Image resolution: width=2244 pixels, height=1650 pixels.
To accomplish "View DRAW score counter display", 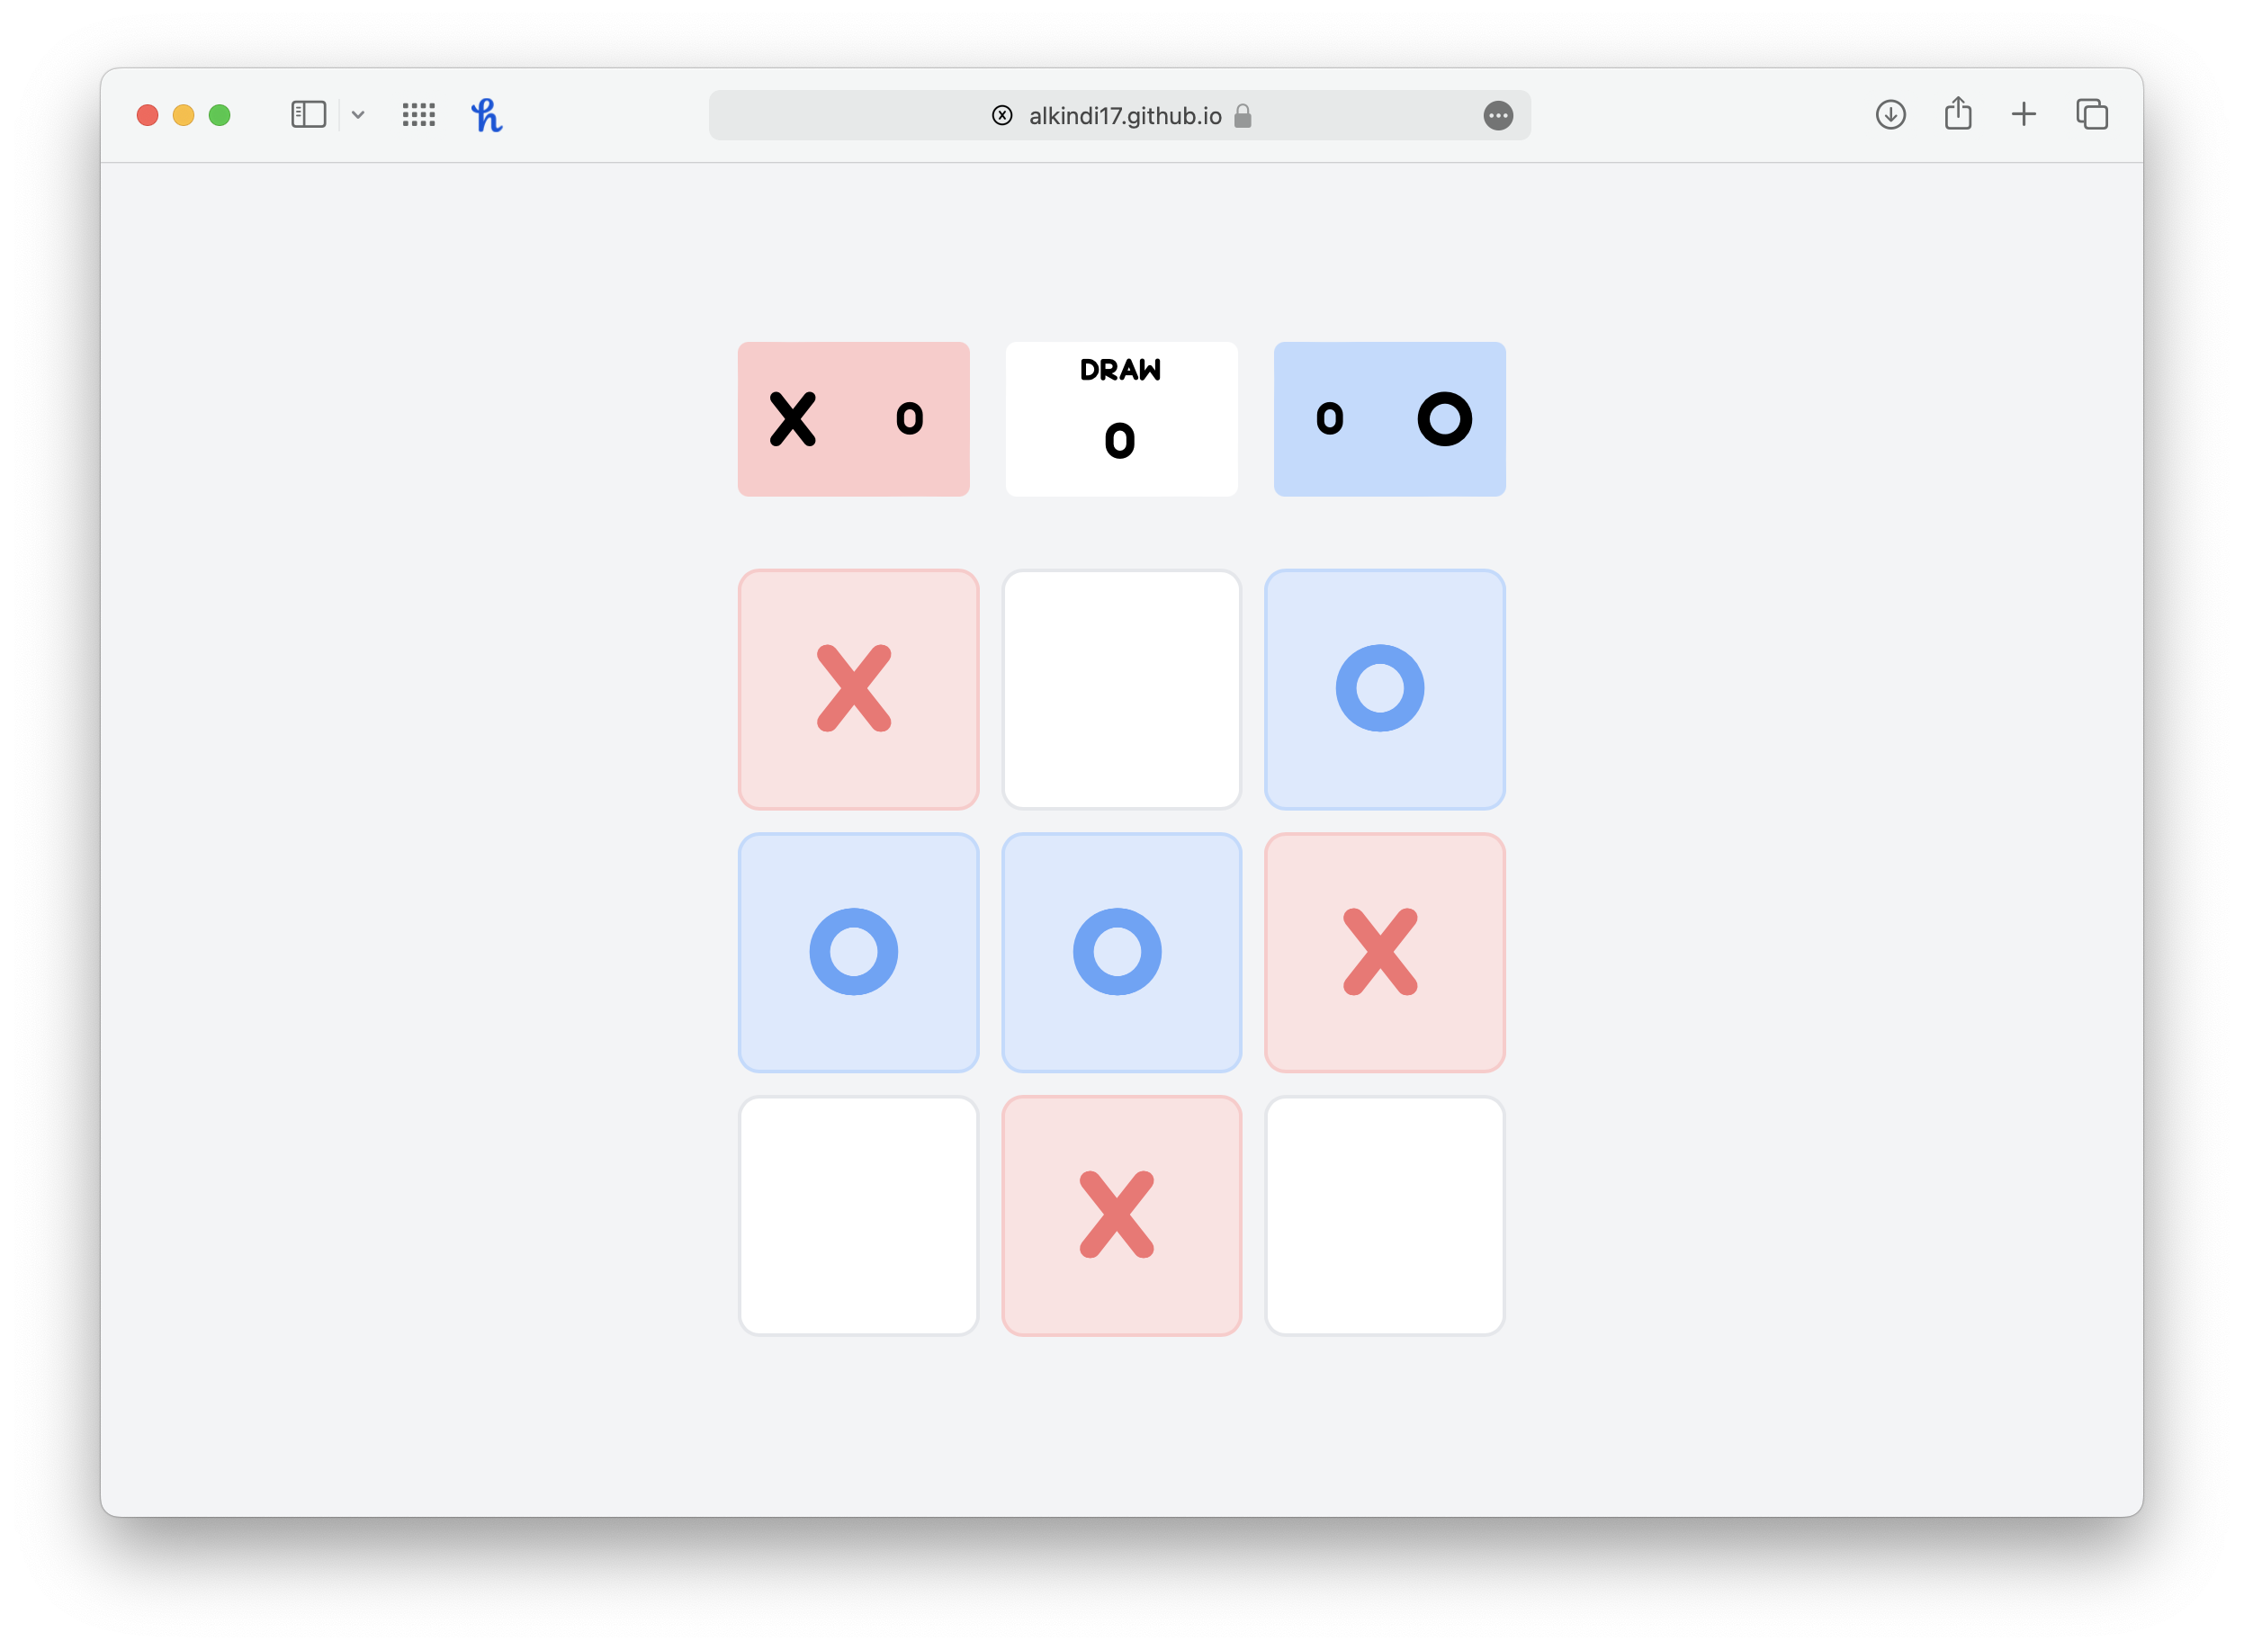I will (x=1122, y=418).
